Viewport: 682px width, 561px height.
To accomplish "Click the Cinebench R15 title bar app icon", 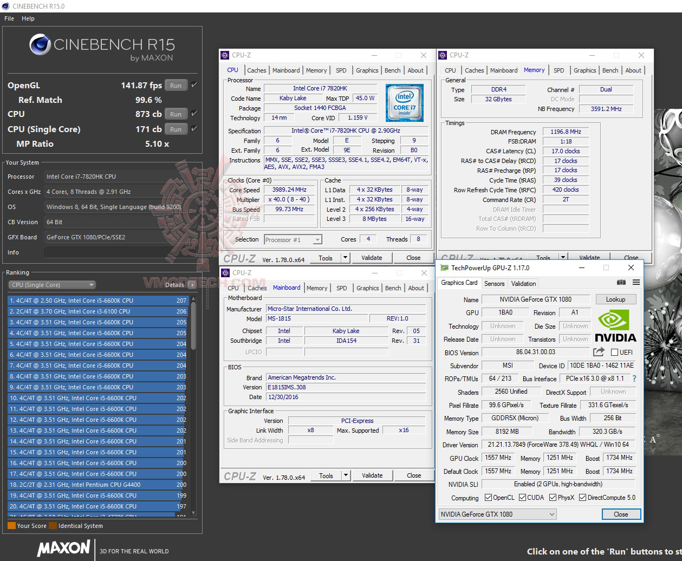I will (6, 6).
